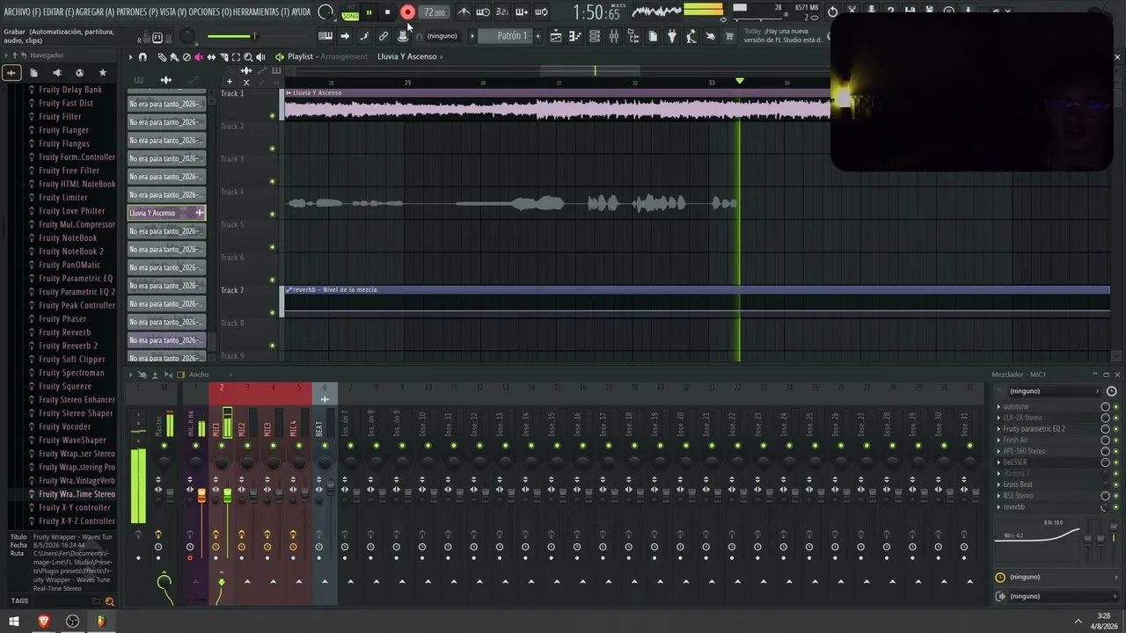Open the HERRAMIENTAS (T) menu

[x=261, y=12]
